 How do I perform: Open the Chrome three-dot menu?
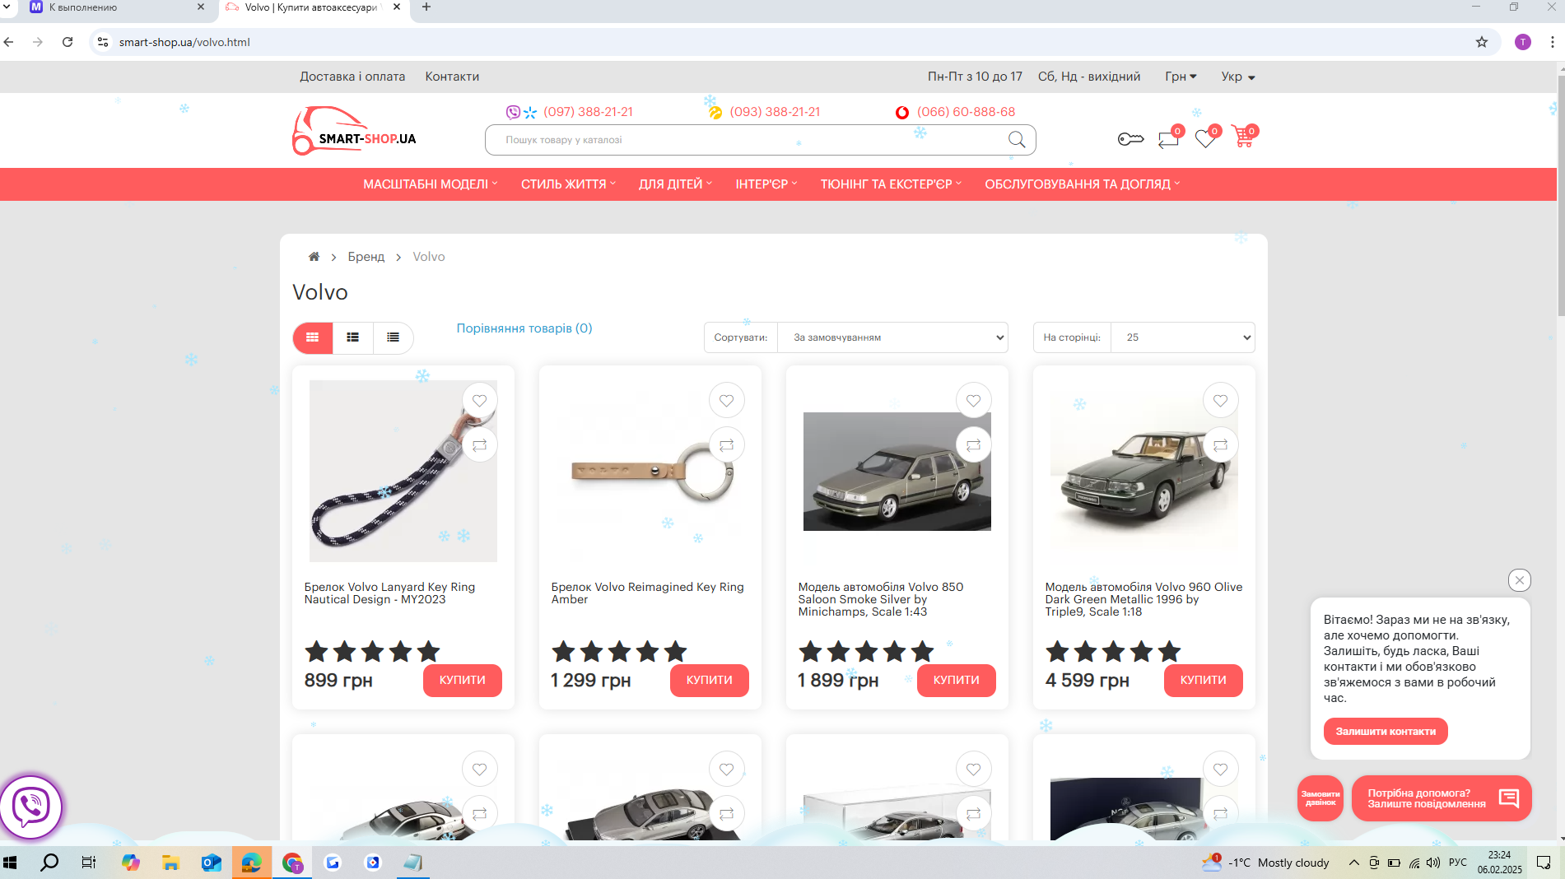(x=1553, y=42)
